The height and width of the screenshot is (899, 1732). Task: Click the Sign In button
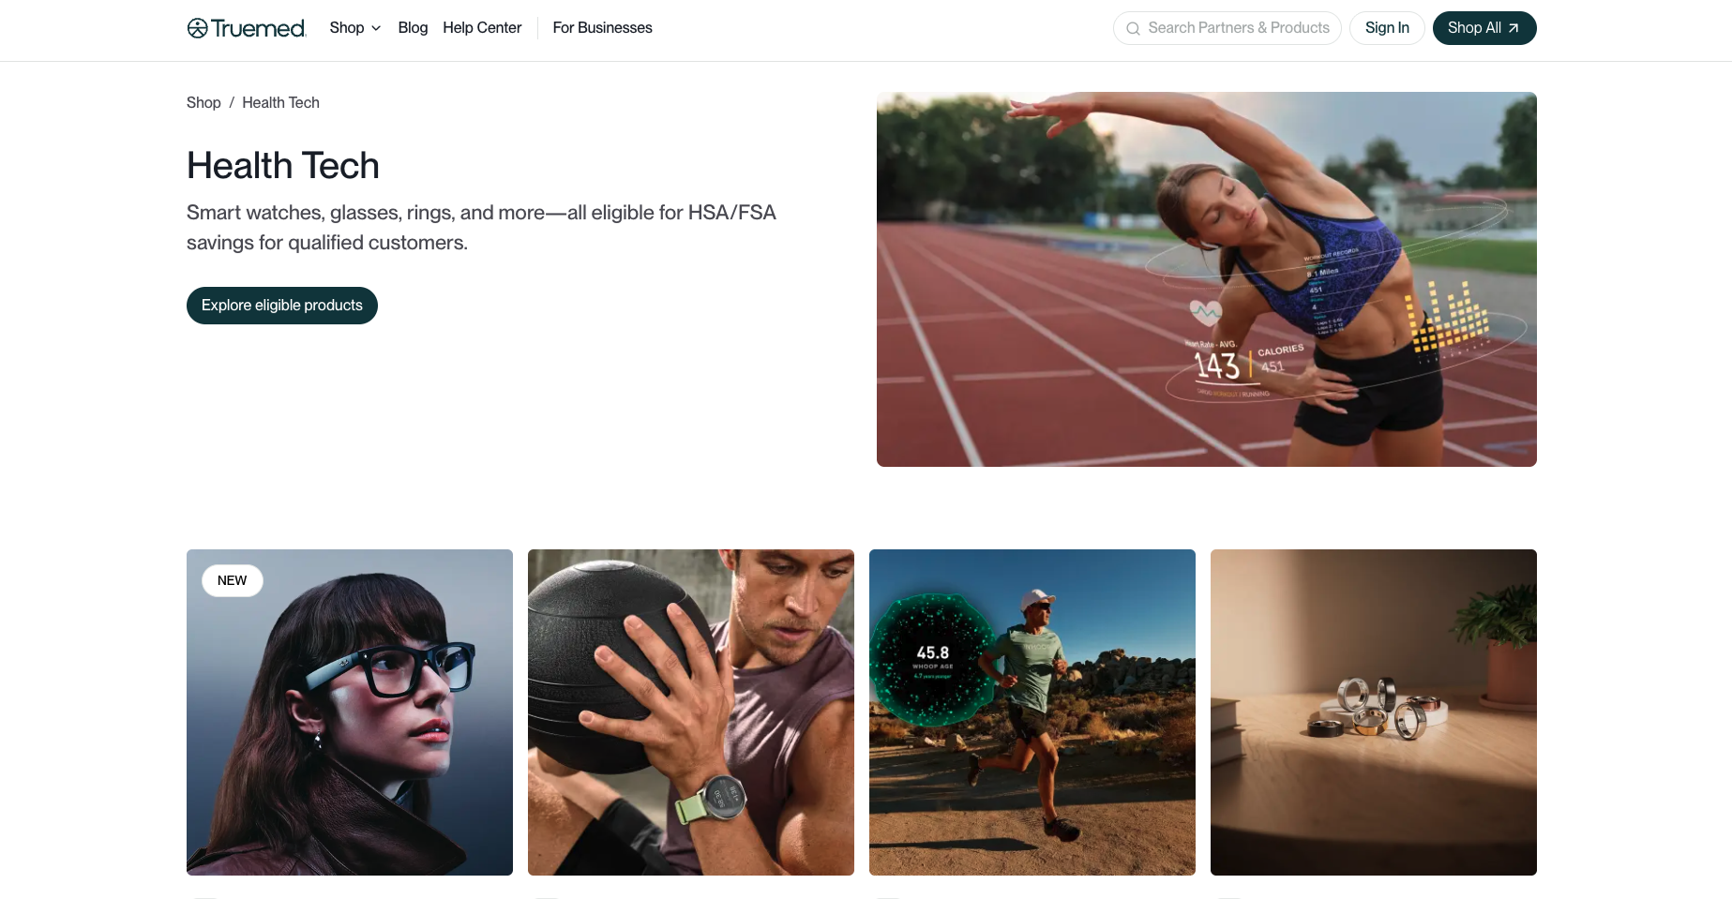click(1387, 28)
